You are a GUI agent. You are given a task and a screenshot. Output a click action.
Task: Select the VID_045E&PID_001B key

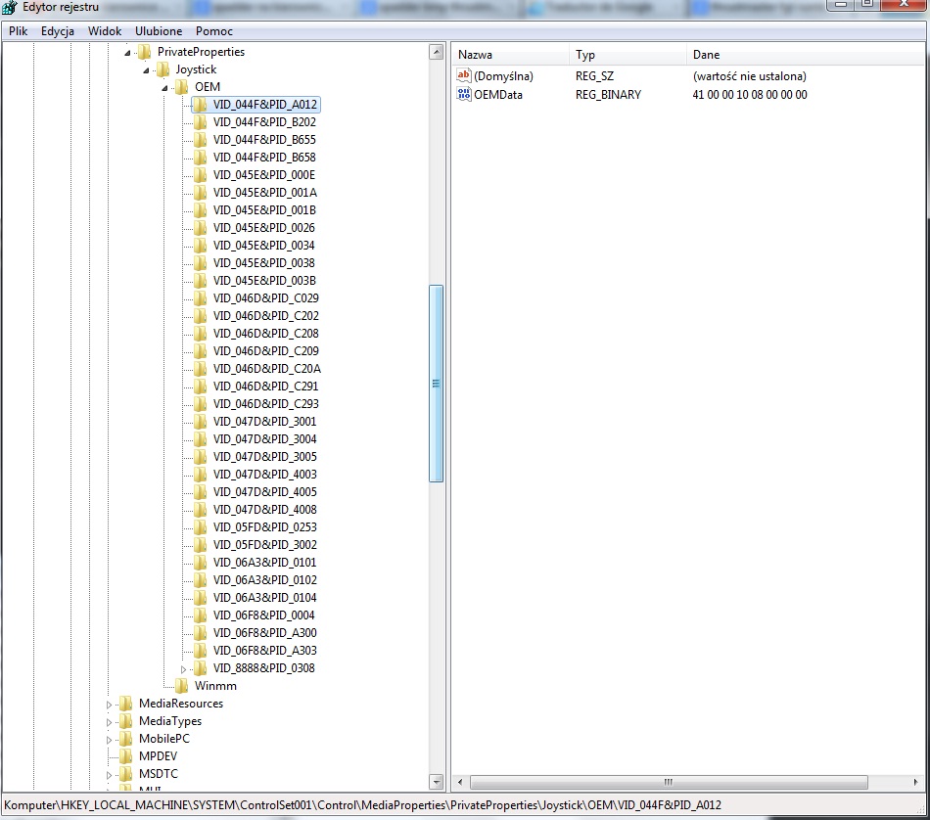tap(264, 210)
